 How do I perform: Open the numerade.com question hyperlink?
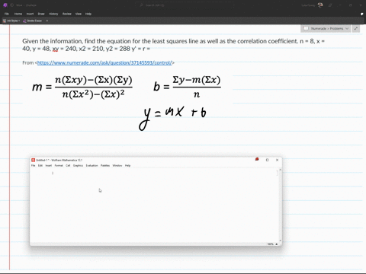pos(104,62)
